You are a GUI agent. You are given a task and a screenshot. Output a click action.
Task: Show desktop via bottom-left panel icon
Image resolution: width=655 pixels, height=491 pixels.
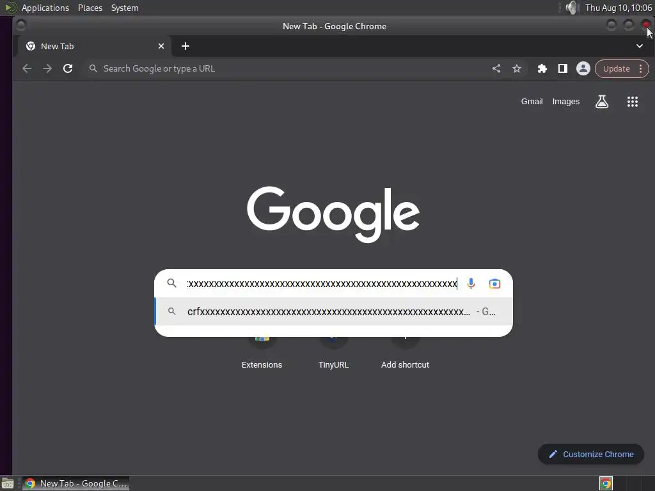tap(8, 483)
